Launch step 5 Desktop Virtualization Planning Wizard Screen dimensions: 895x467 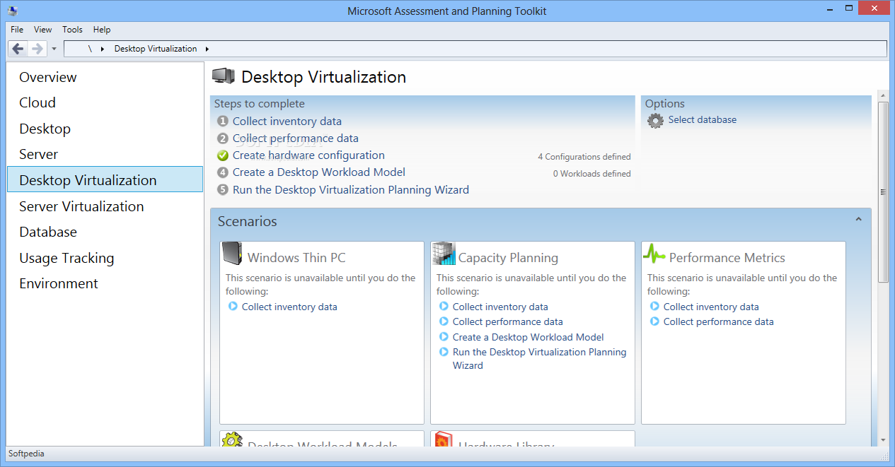point(351,190)
